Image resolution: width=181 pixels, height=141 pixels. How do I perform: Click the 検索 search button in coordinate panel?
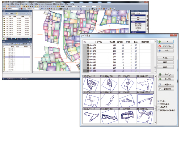tap(11, 14)
